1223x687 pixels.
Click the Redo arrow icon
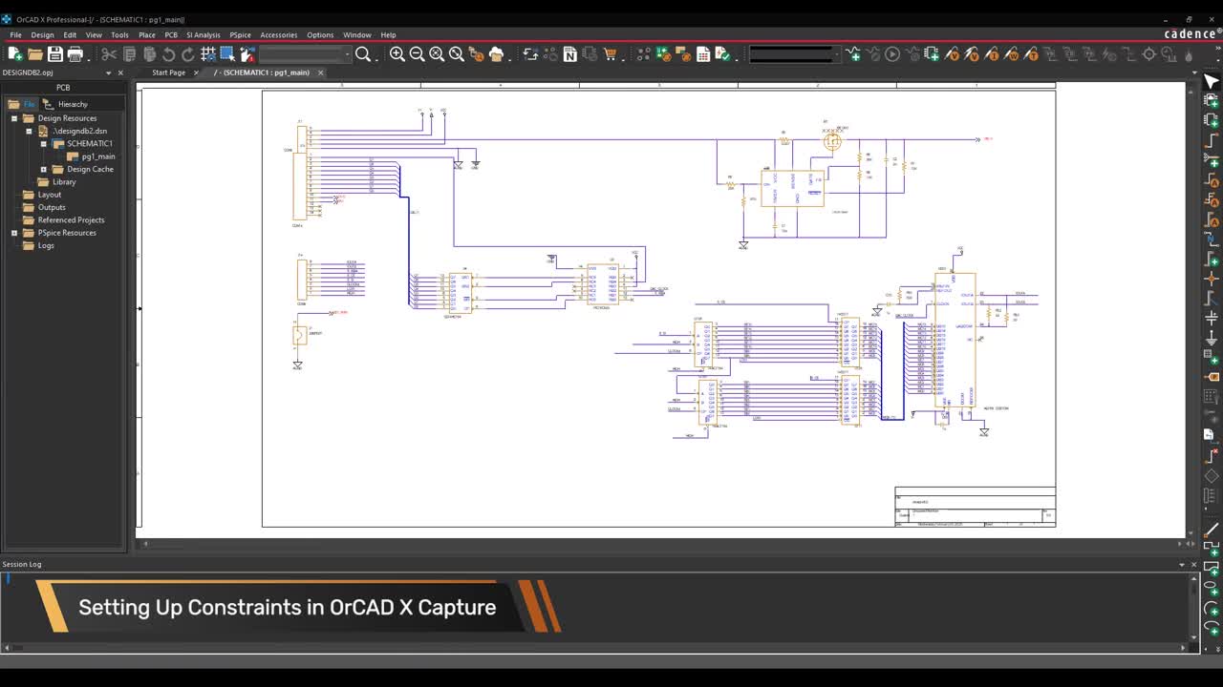pos(188,54)
